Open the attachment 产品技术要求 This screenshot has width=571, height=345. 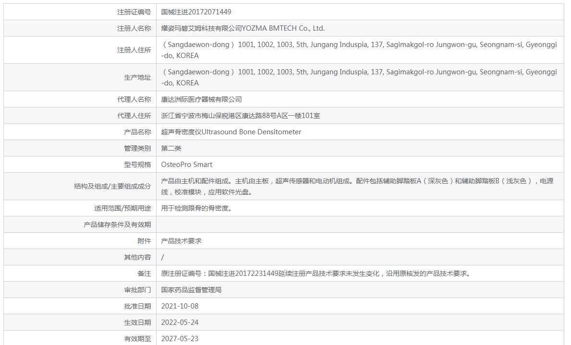point(182,241)
